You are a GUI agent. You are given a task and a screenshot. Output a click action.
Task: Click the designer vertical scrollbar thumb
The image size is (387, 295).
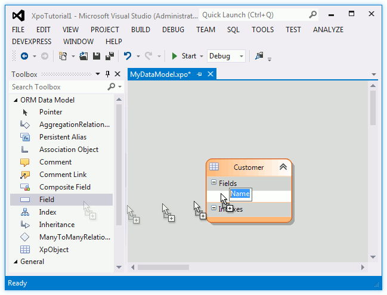pyautogui.click(x=373, y=108)
